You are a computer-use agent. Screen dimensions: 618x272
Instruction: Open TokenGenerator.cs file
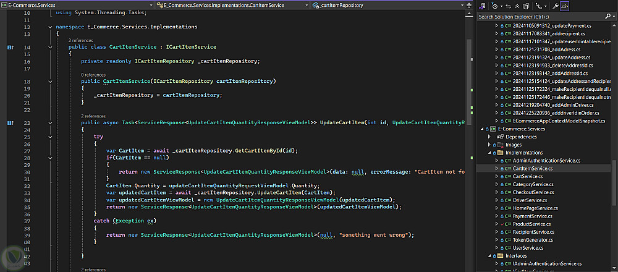coord(533,240)
